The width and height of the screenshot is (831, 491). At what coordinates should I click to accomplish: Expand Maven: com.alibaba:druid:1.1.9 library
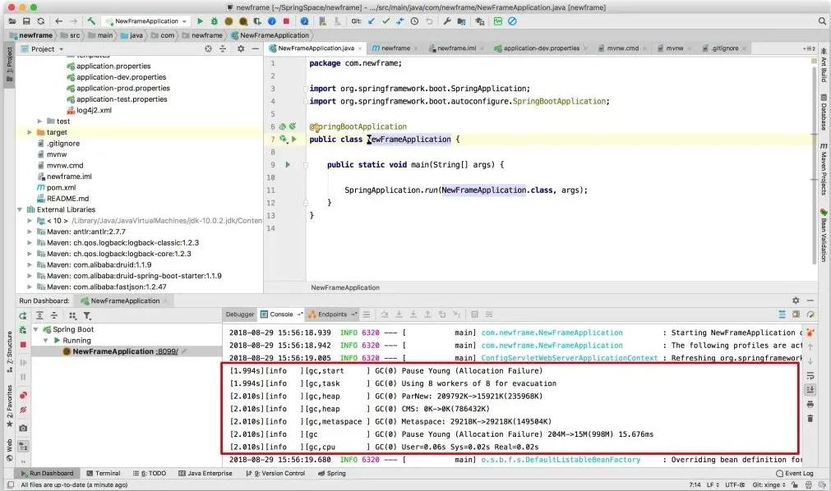click(30, 265)
